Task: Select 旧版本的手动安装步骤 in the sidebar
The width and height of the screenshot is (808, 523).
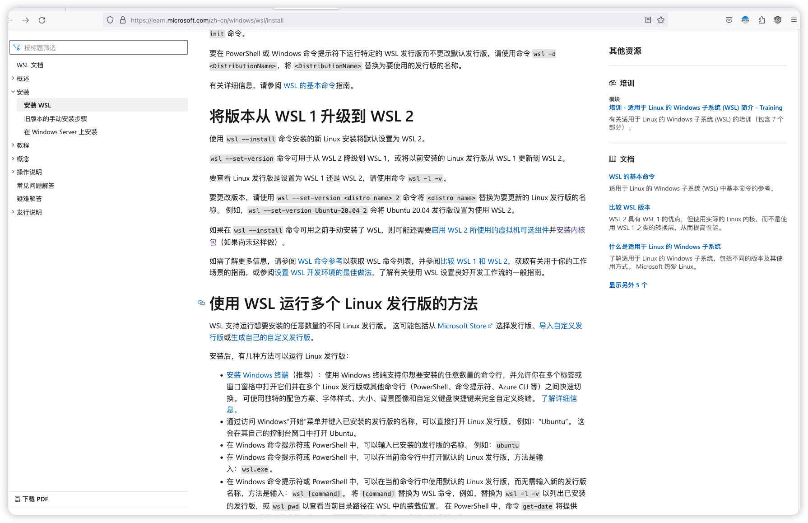Action: [56, 118]
